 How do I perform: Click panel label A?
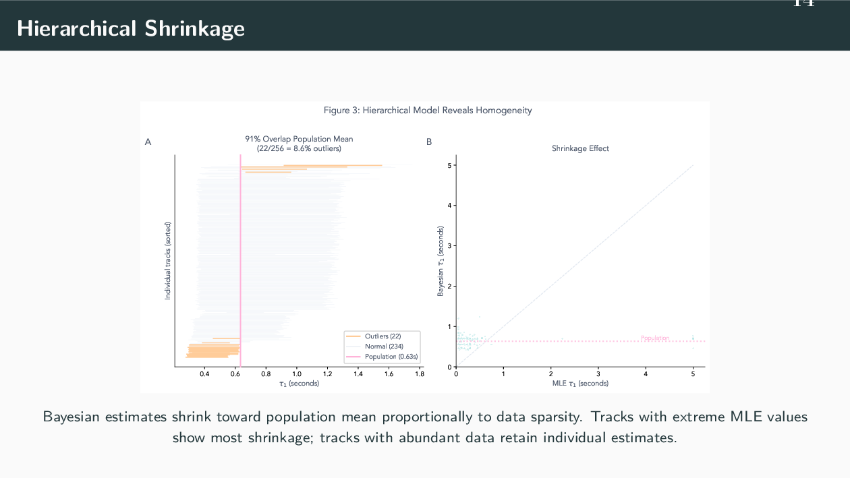(148, 142)
